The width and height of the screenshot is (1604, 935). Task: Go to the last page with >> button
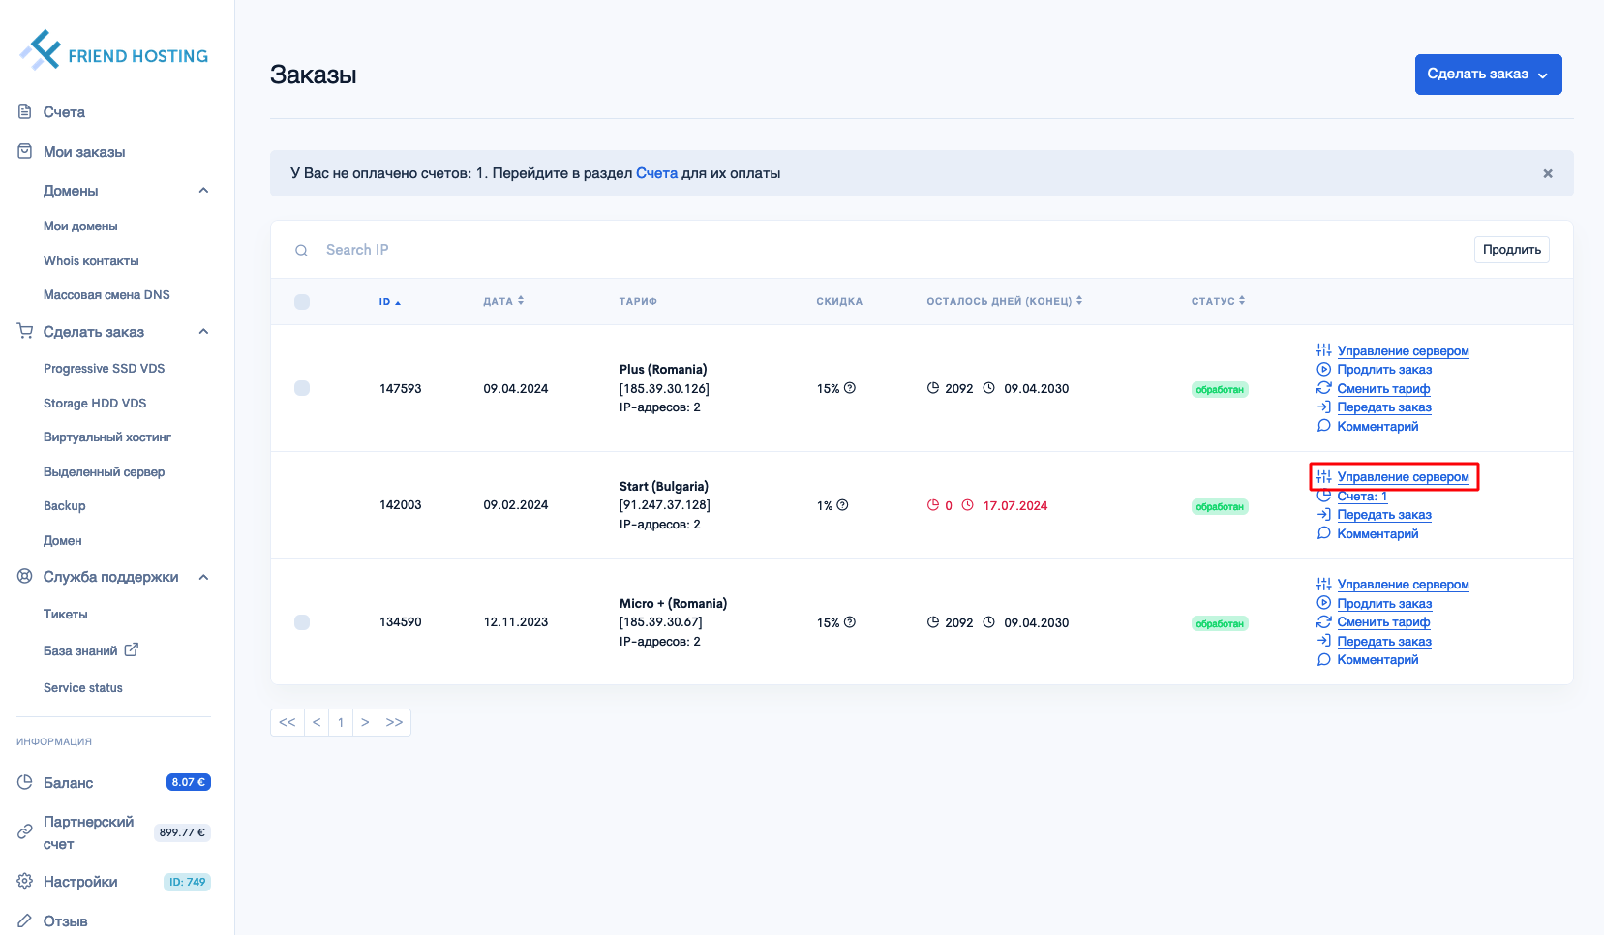394,723
